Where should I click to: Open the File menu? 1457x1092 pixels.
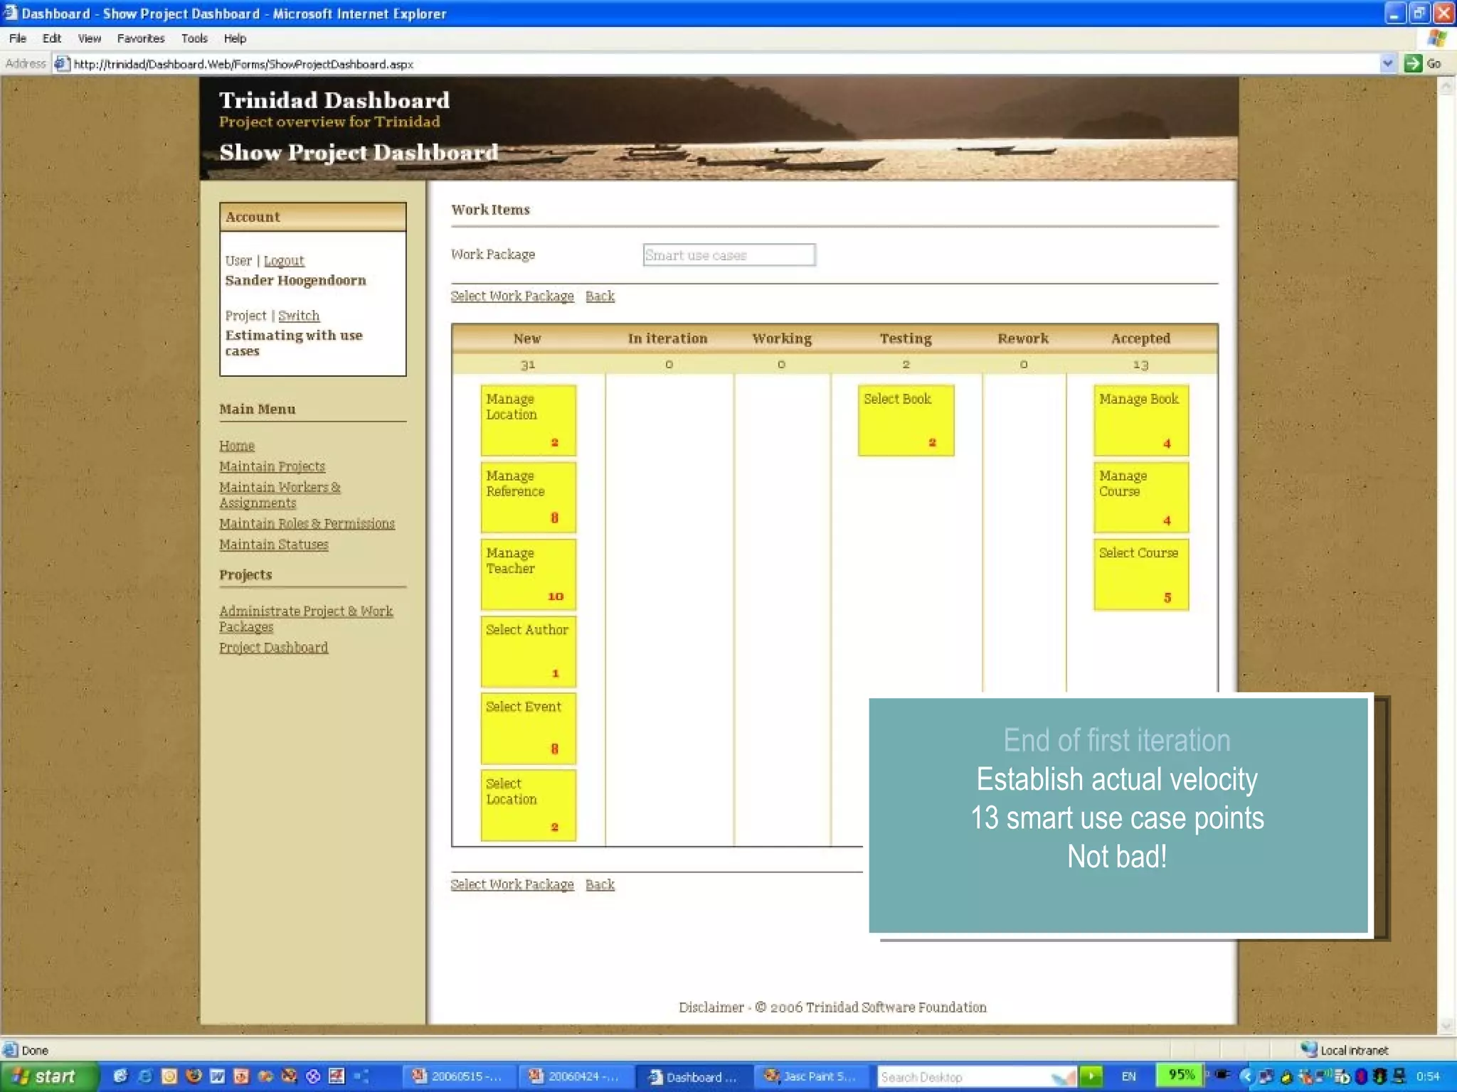click(18, 38)
